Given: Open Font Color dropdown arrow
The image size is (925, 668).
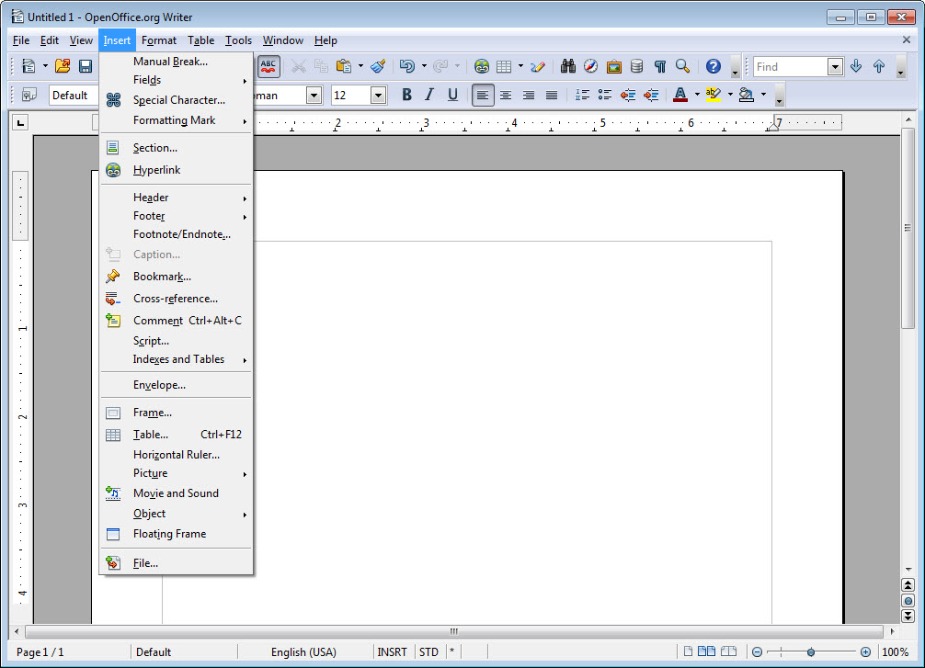Looking at the screenshot, I should pos(697,95).
